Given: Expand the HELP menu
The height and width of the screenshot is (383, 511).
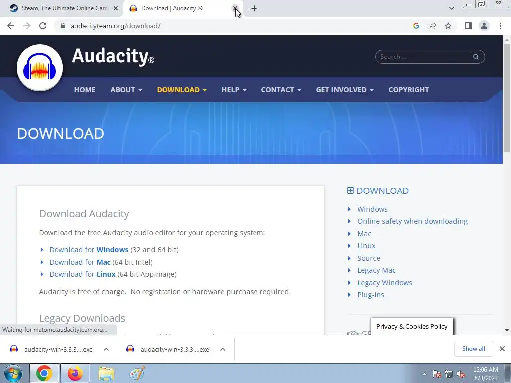Looking at the screenshot, I should [x=234, y=90].
